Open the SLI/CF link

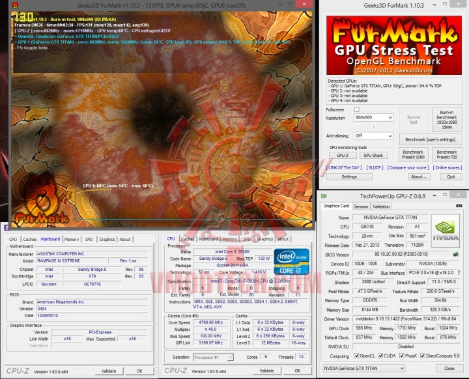coord(375,168)
